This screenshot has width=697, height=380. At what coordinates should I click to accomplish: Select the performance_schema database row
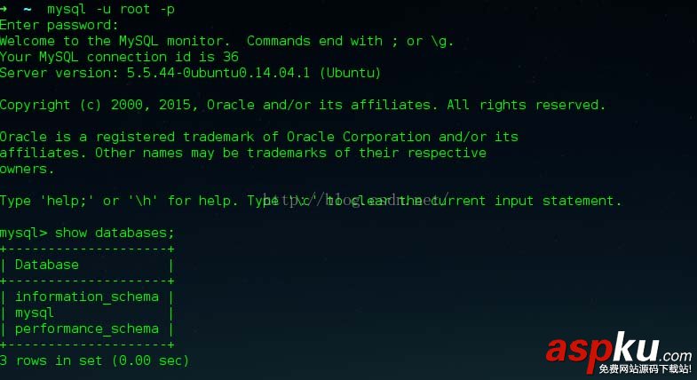(86, 329)
